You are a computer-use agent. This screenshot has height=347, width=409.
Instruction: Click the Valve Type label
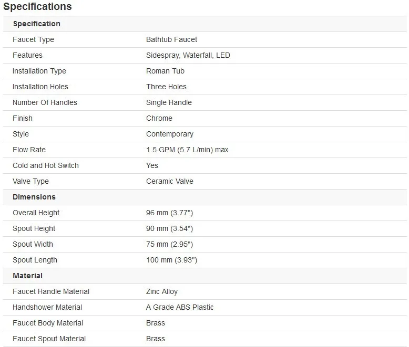point(31,181)
